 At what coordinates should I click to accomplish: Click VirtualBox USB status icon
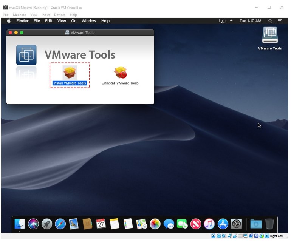235,236
